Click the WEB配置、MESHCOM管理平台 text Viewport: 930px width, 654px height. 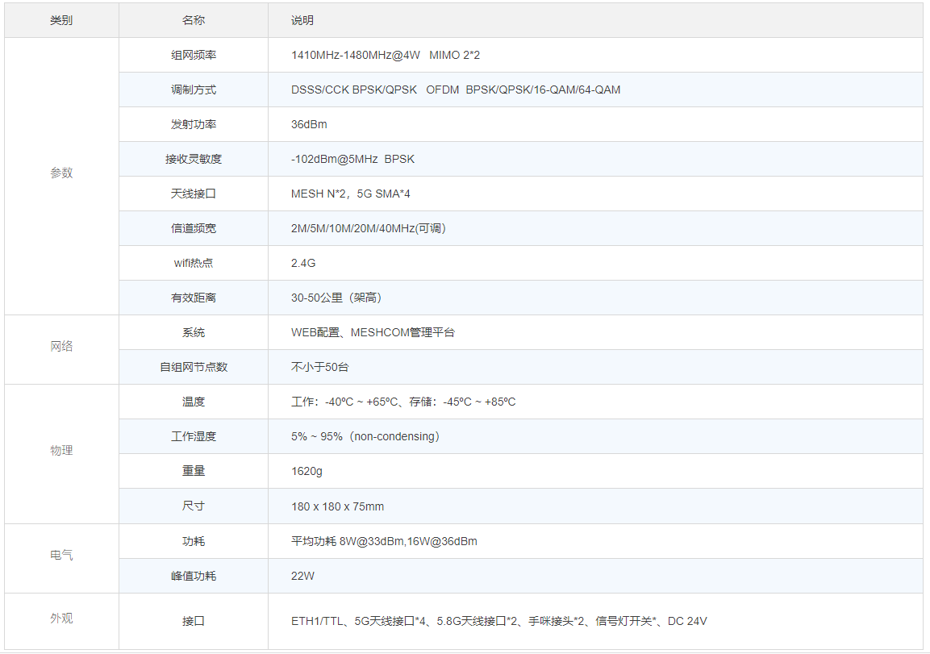373,333
